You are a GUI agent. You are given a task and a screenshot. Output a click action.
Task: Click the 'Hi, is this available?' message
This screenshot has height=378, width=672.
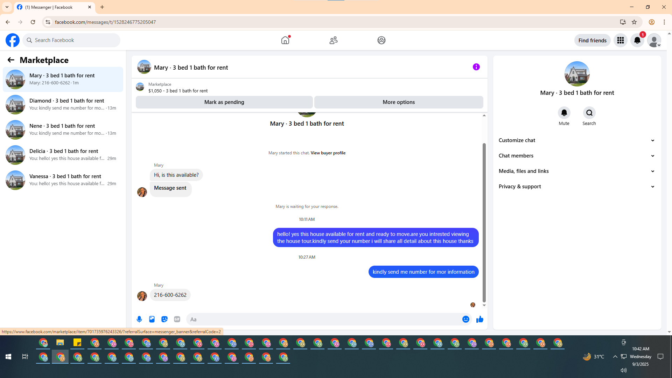tap(176, 175)
